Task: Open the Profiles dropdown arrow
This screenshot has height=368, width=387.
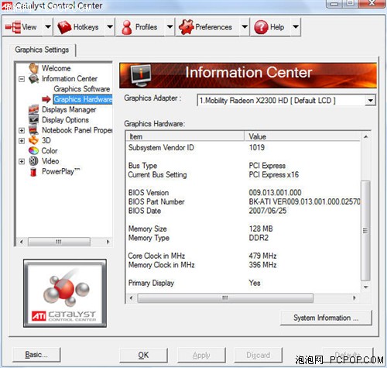Action: pos(170,26)
